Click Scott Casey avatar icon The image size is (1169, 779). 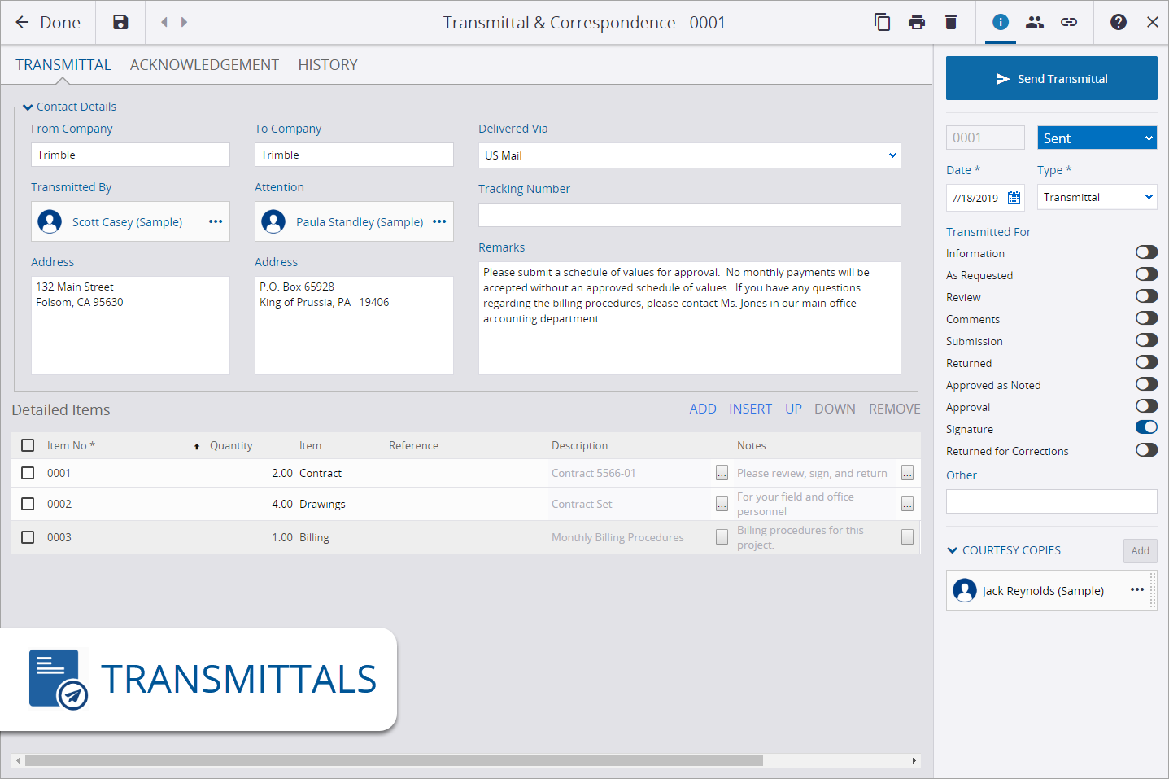click(50, 221)
